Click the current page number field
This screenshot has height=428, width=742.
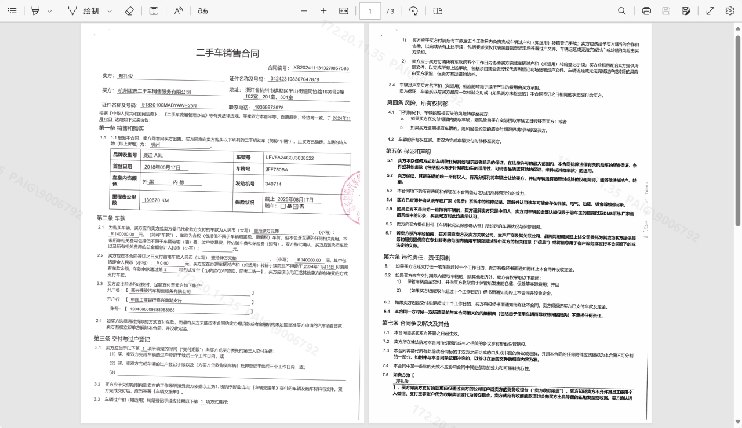(370, 11)
